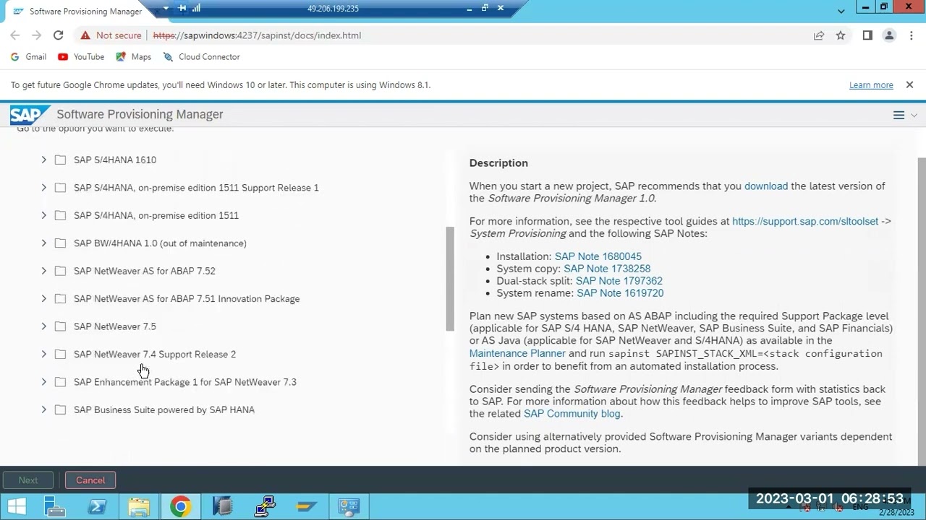Tick the SAP NetWeaver 7.5 checkbox
Screen dimensions: 926x520
pyautogui.click(x=60, y=326)
